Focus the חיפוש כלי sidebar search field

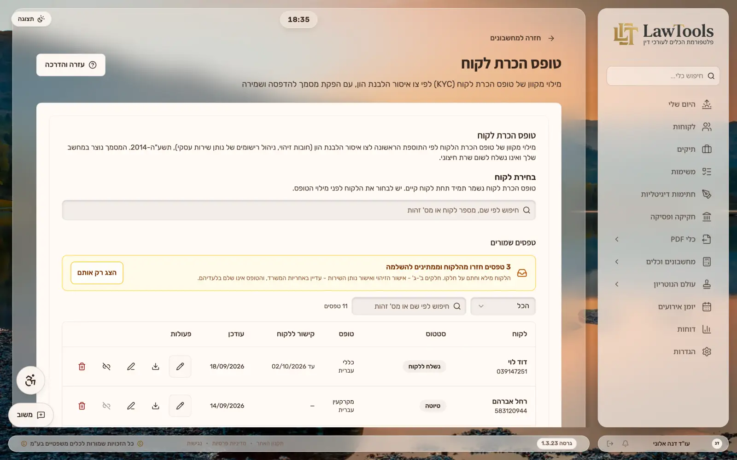[663, 76]
